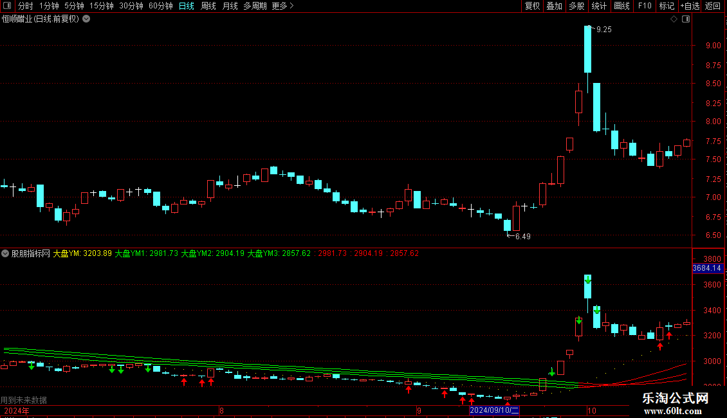Click the 大盘YM: 3203.89 readout

[82, 253]
